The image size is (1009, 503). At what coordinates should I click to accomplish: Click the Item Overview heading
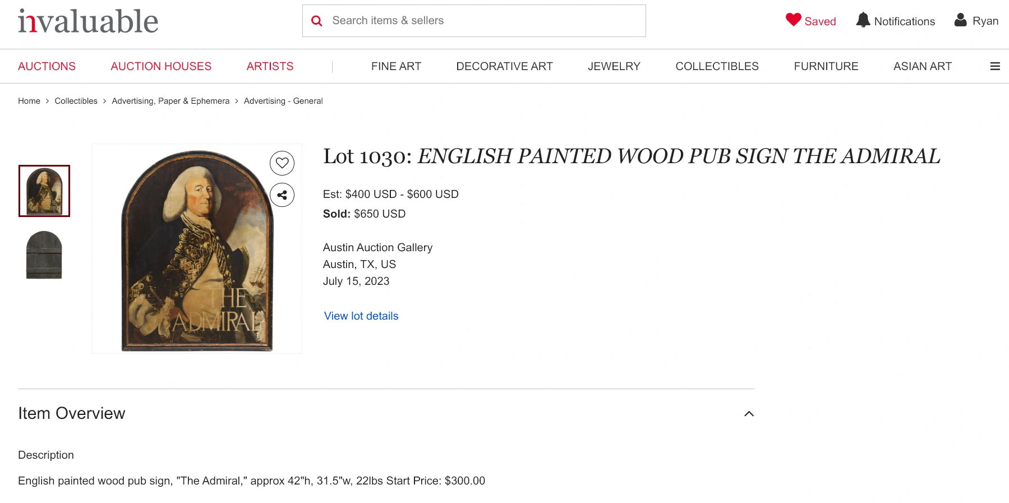(x=71, y=413)
